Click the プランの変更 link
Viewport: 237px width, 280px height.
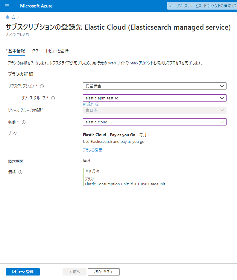click(x=93, y=150)
